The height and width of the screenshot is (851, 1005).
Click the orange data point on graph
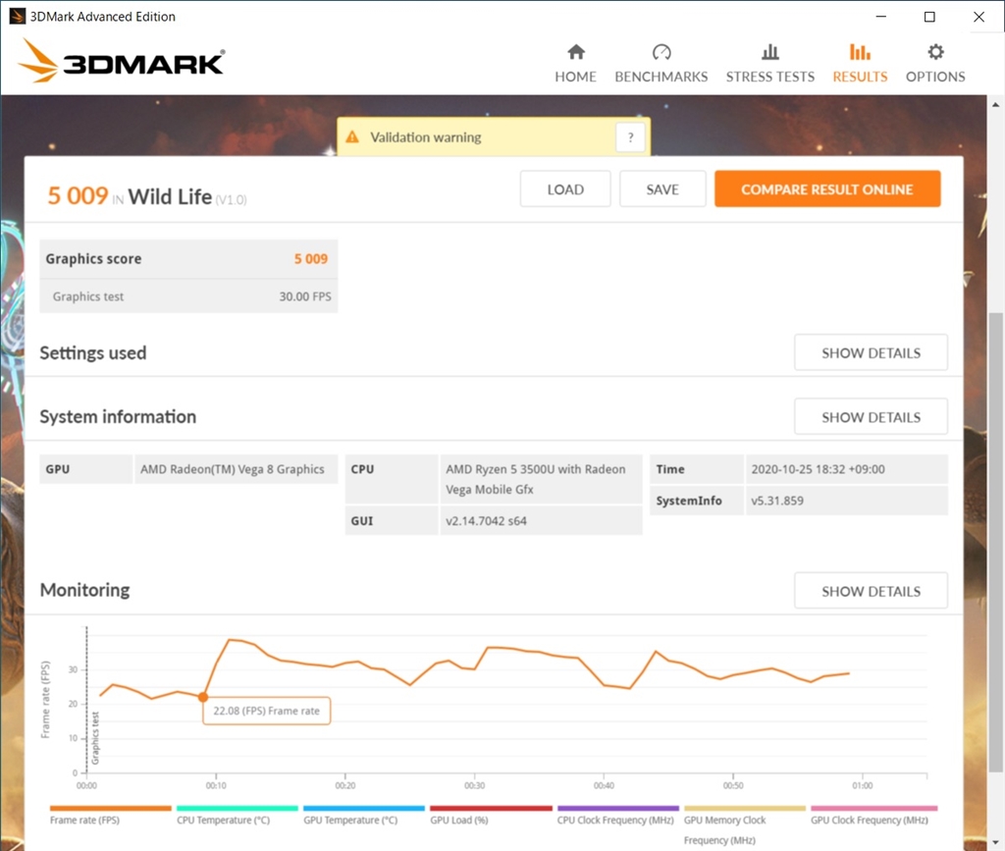[x=202, y=697]
